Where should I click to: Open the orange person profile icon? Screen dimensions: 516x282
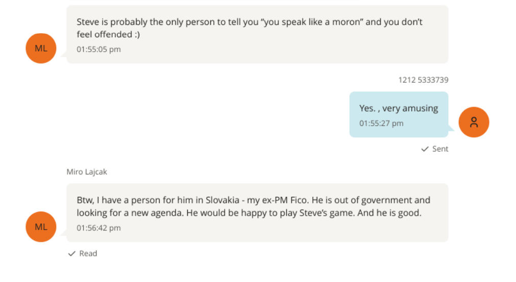(474, 122)
